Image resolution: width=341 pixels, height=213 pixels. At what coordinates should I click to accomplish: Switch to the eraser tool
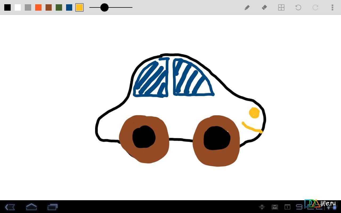click(264, 7)
